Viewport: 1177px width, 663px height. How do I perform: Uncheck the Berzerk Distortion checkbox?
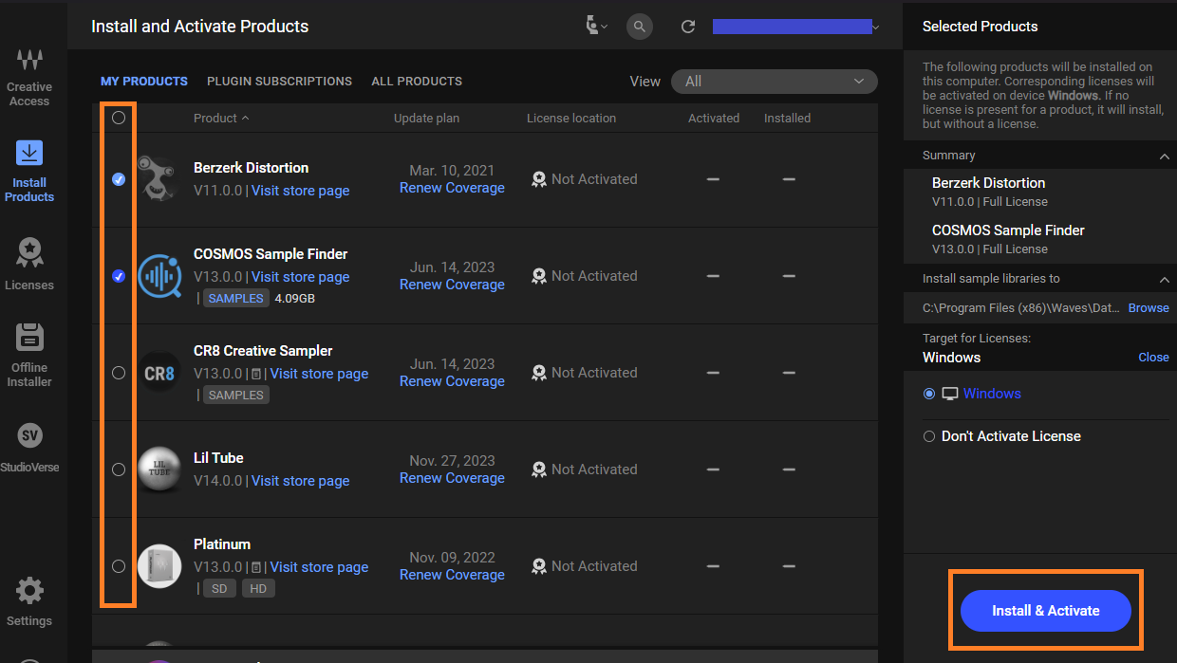point(119,179)
